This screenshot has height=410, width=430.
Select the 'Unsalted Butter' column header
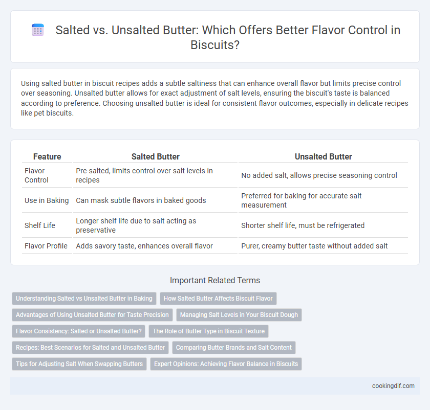click(x=324, y=156)
